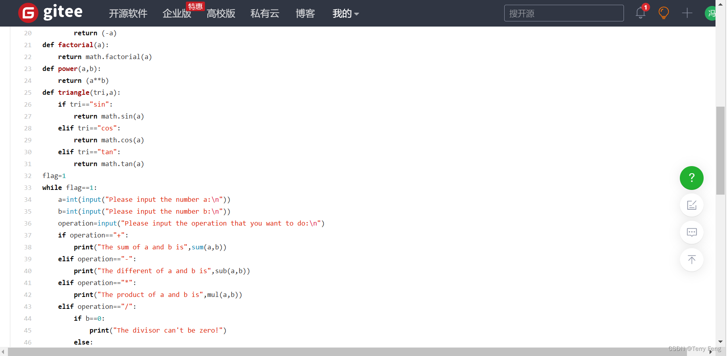The width and height of the screenshot is (727, 356).
Task: Click 'return math.sin(a)' line
Action: 109,117
